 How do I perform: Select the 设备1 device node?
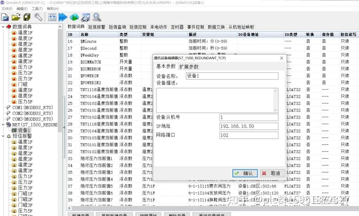point(24,130)
